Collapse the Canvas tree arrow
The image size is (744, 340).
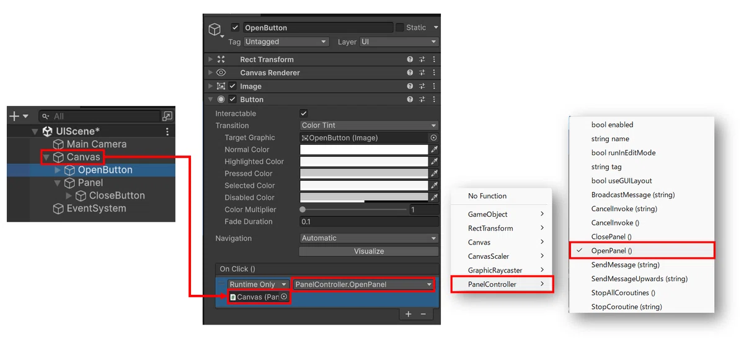coord(46,157)
